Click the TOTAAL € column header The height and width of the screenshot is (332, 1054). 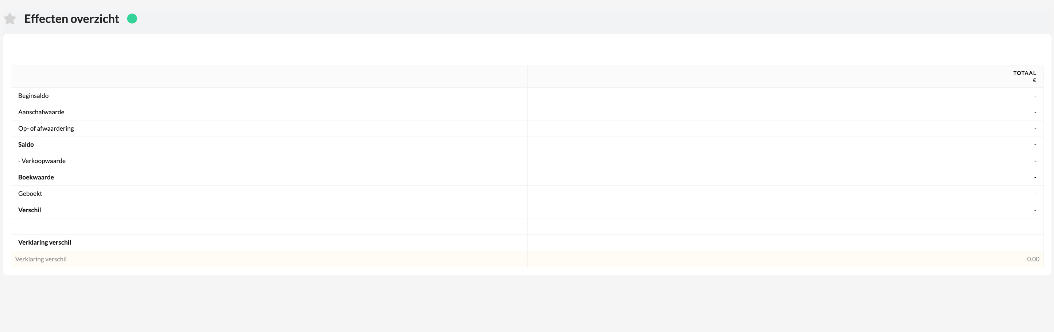tap(1024, 76)
